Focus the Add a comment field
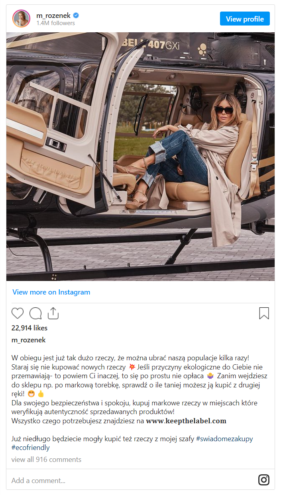This screenshot has height=495, width=281. 120,480
